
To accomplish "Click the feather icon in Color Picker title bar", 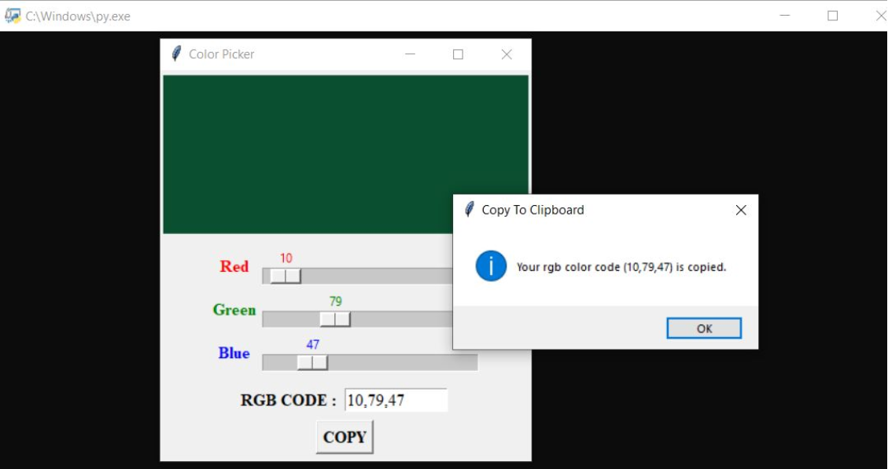I will [x=176, y=54].
